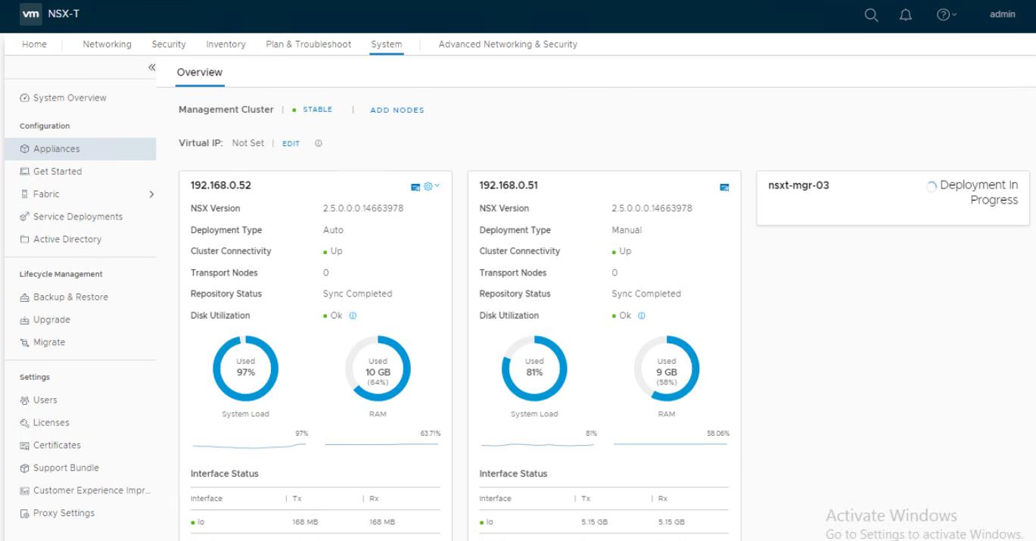
Task: Click the Upgrade icon in Lifecycle Management
Action: tap(25, 320)
